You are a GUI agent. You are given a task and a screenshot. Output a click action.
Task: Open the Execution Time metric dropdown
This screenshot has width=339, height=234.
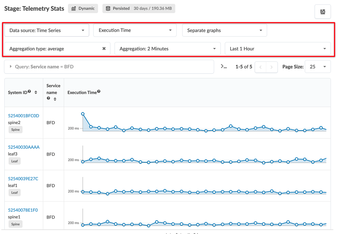click(x=135, y=30)
